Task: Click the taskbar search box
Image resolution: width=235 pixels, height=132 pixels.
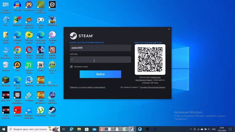Action: [34, 129]
